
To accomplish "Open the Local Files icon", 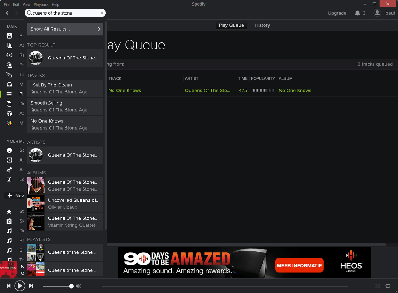I will click(9, 179).
